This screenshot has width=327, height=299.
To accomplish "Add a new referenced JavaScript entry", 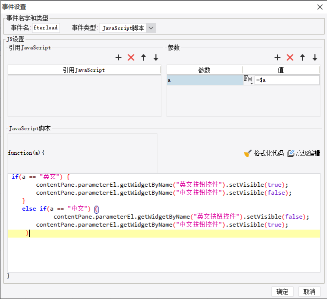I will [x=118, y=58].
